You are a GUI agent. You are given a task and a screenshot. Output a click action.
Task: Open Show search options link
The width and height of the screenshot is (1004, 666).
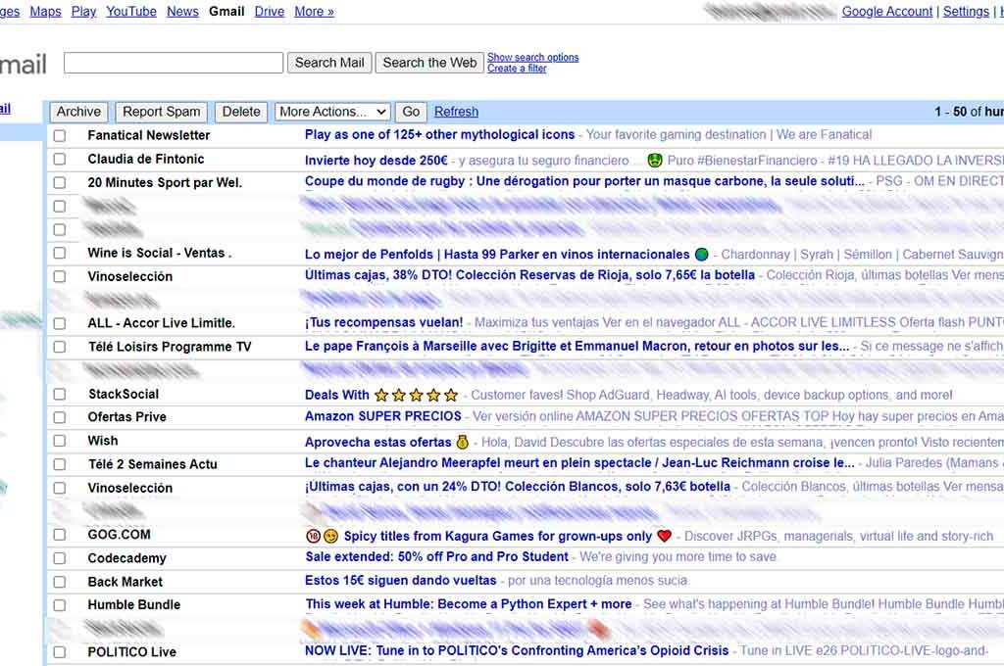pos(532,58)
